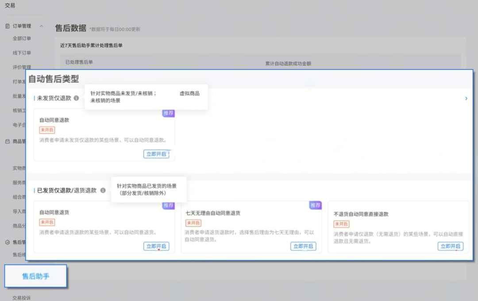Enable 不退货自动同意直接退款 via 立即开启
The image size is (478, 301).
450,247
